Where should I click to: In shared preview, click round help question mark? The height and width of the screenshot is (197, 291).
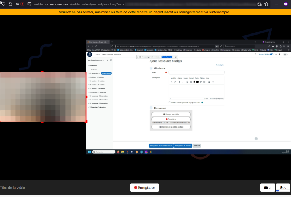coord(256,138)
